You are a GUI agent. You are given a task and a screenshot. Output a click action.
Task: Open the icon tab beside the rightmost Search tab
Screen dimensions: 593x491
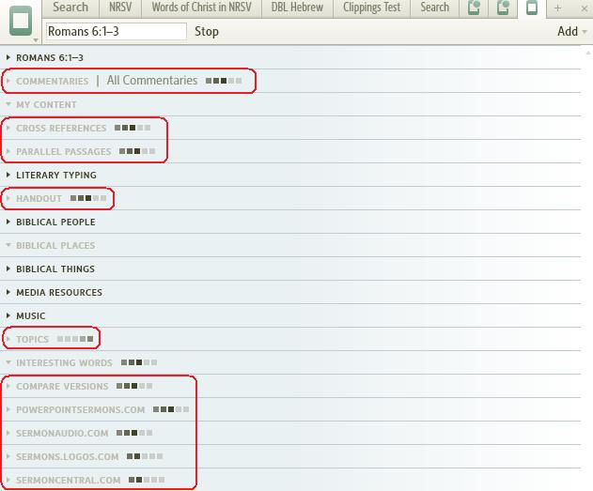click(474, 8)
